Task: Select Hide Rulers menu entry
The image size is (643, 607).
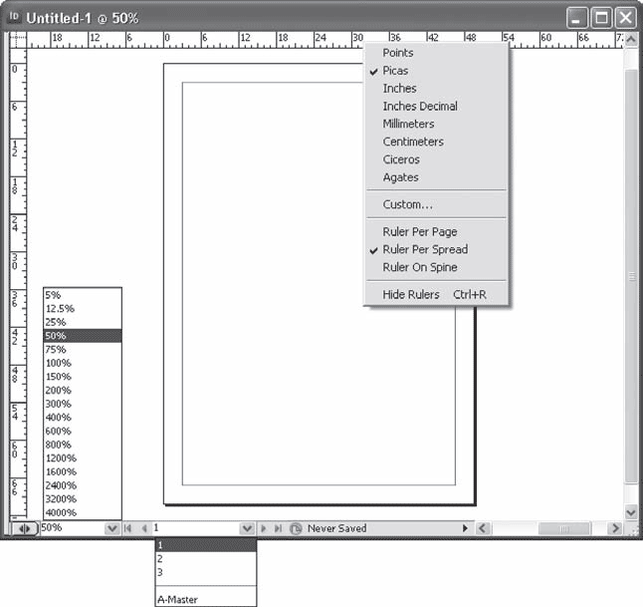Action: (x=411, y=294)
